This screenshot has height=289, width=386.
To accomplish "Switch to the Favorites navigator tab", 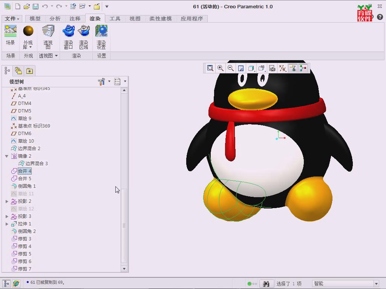I will point(29,71).
